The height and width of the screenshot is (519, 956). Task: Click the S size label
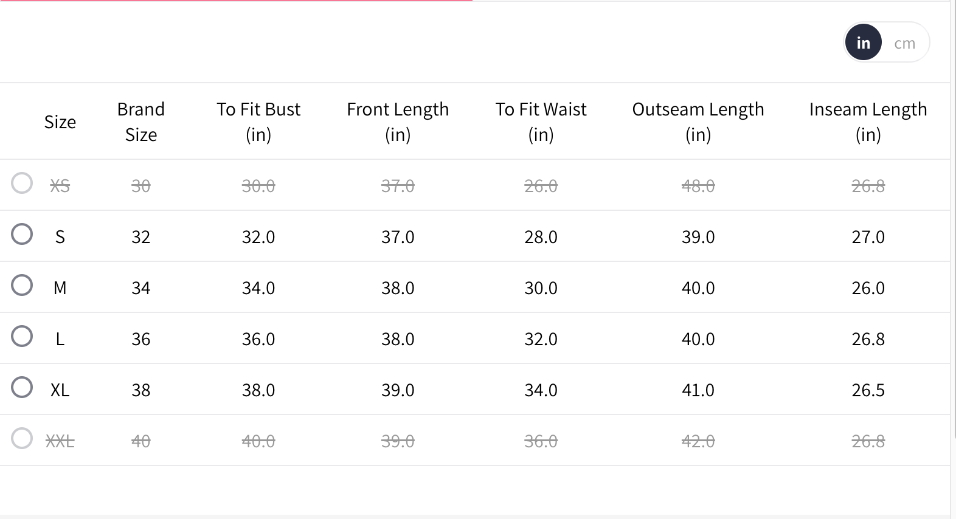(x=60, y=237)
